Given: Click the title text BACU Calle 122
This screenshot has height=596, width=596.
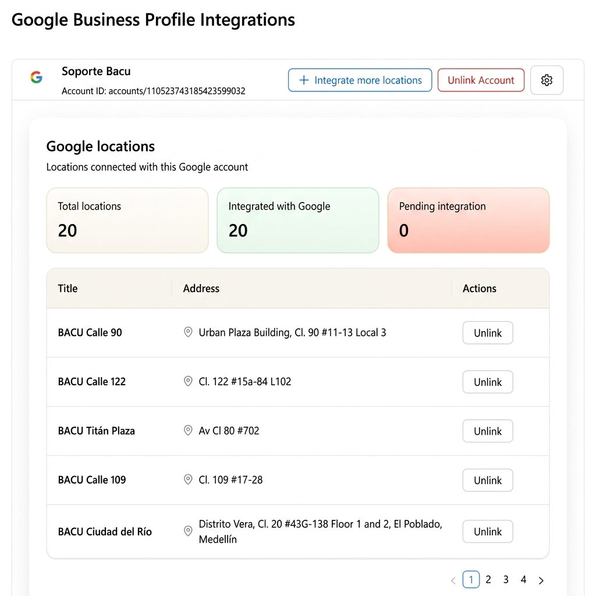Looking at the screenshot, I should 91,382.
